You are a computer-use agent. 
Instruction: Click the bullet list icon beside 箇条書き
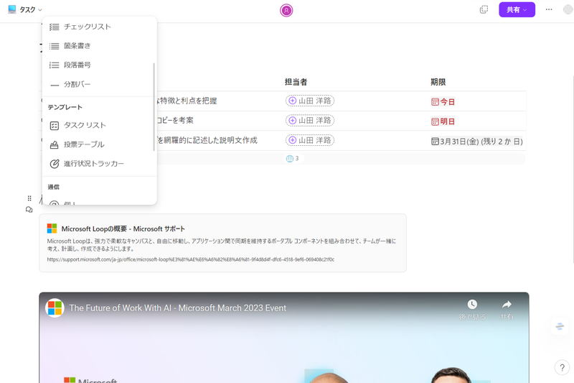pos(55,46)
